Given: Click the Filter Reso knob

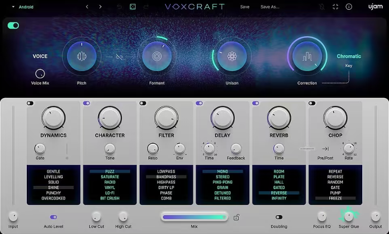Looking at the screenshot, I should tap(153, 149).
